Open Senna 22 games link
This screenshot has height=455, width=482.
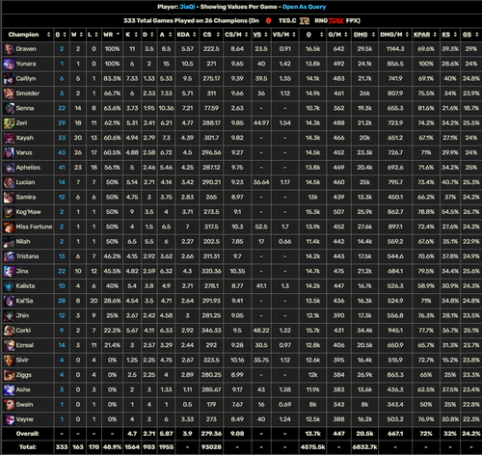[x=62, y=108]
